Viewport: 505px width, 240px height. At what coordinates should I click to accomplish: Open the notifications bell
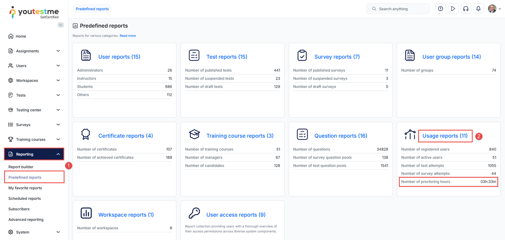(x=478, y=9)
